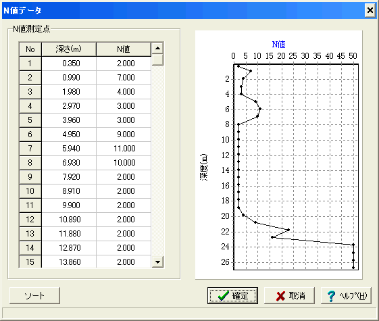
Task: Click the green checkmark 確定 button
Action: pos(232,295)
